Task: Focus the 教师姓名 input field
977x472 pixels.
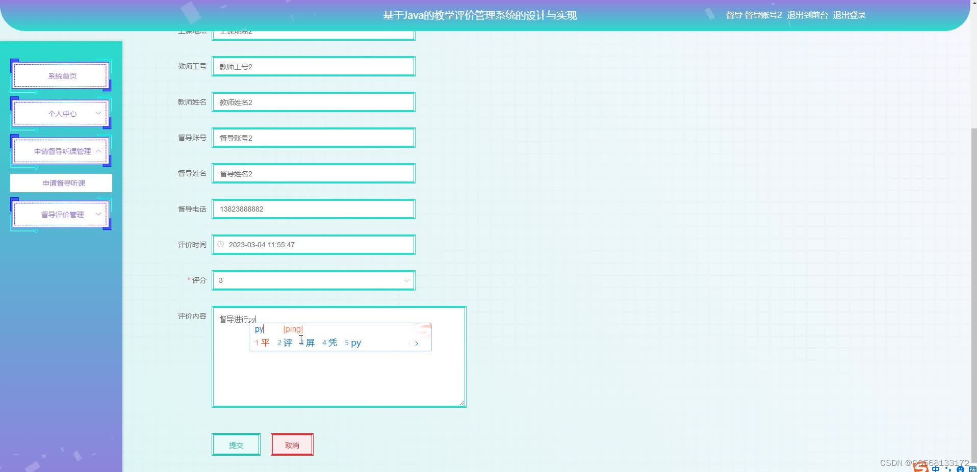Action: (x=314, y=102)
